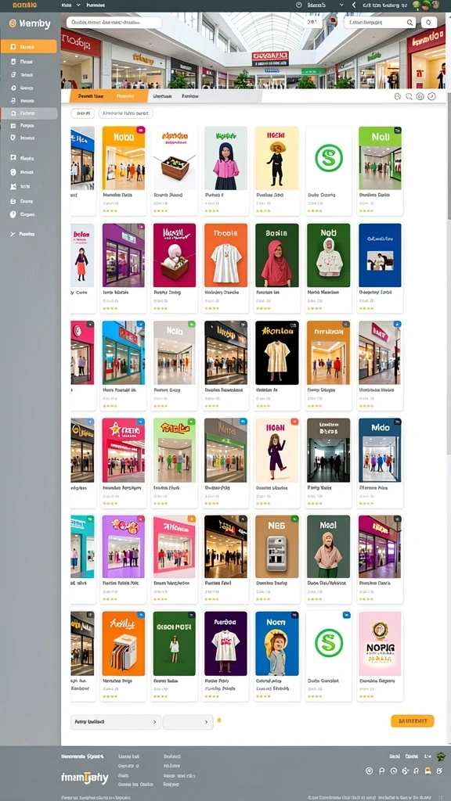Click the footer brand logo
Image resolution: width=451 pixels, height=801 pixels.
coord(85,778)
